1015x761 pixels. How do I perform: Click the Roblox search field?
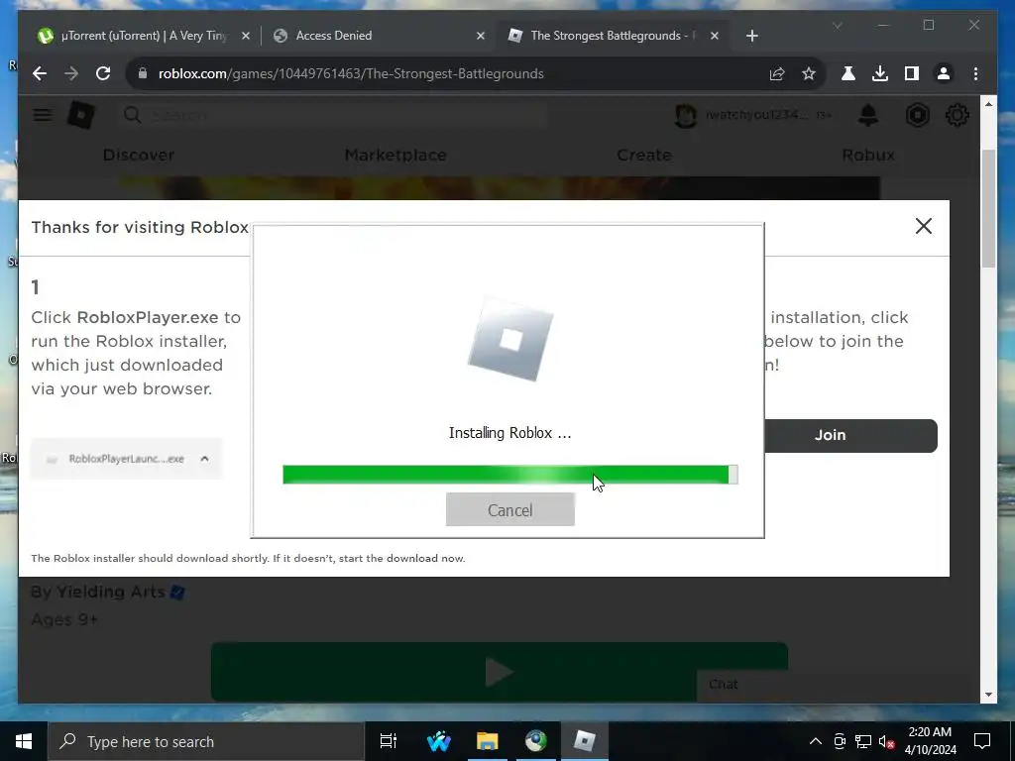(x=333, y=115)
